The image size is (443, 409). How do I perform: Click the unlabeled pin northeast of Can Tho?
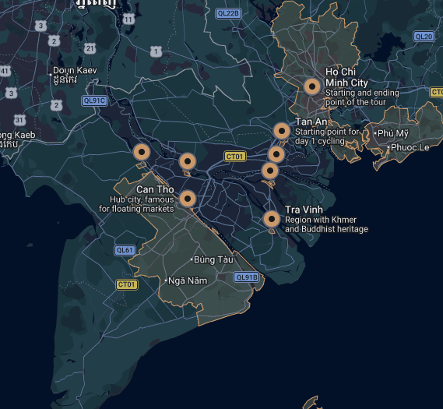point(188,161)
